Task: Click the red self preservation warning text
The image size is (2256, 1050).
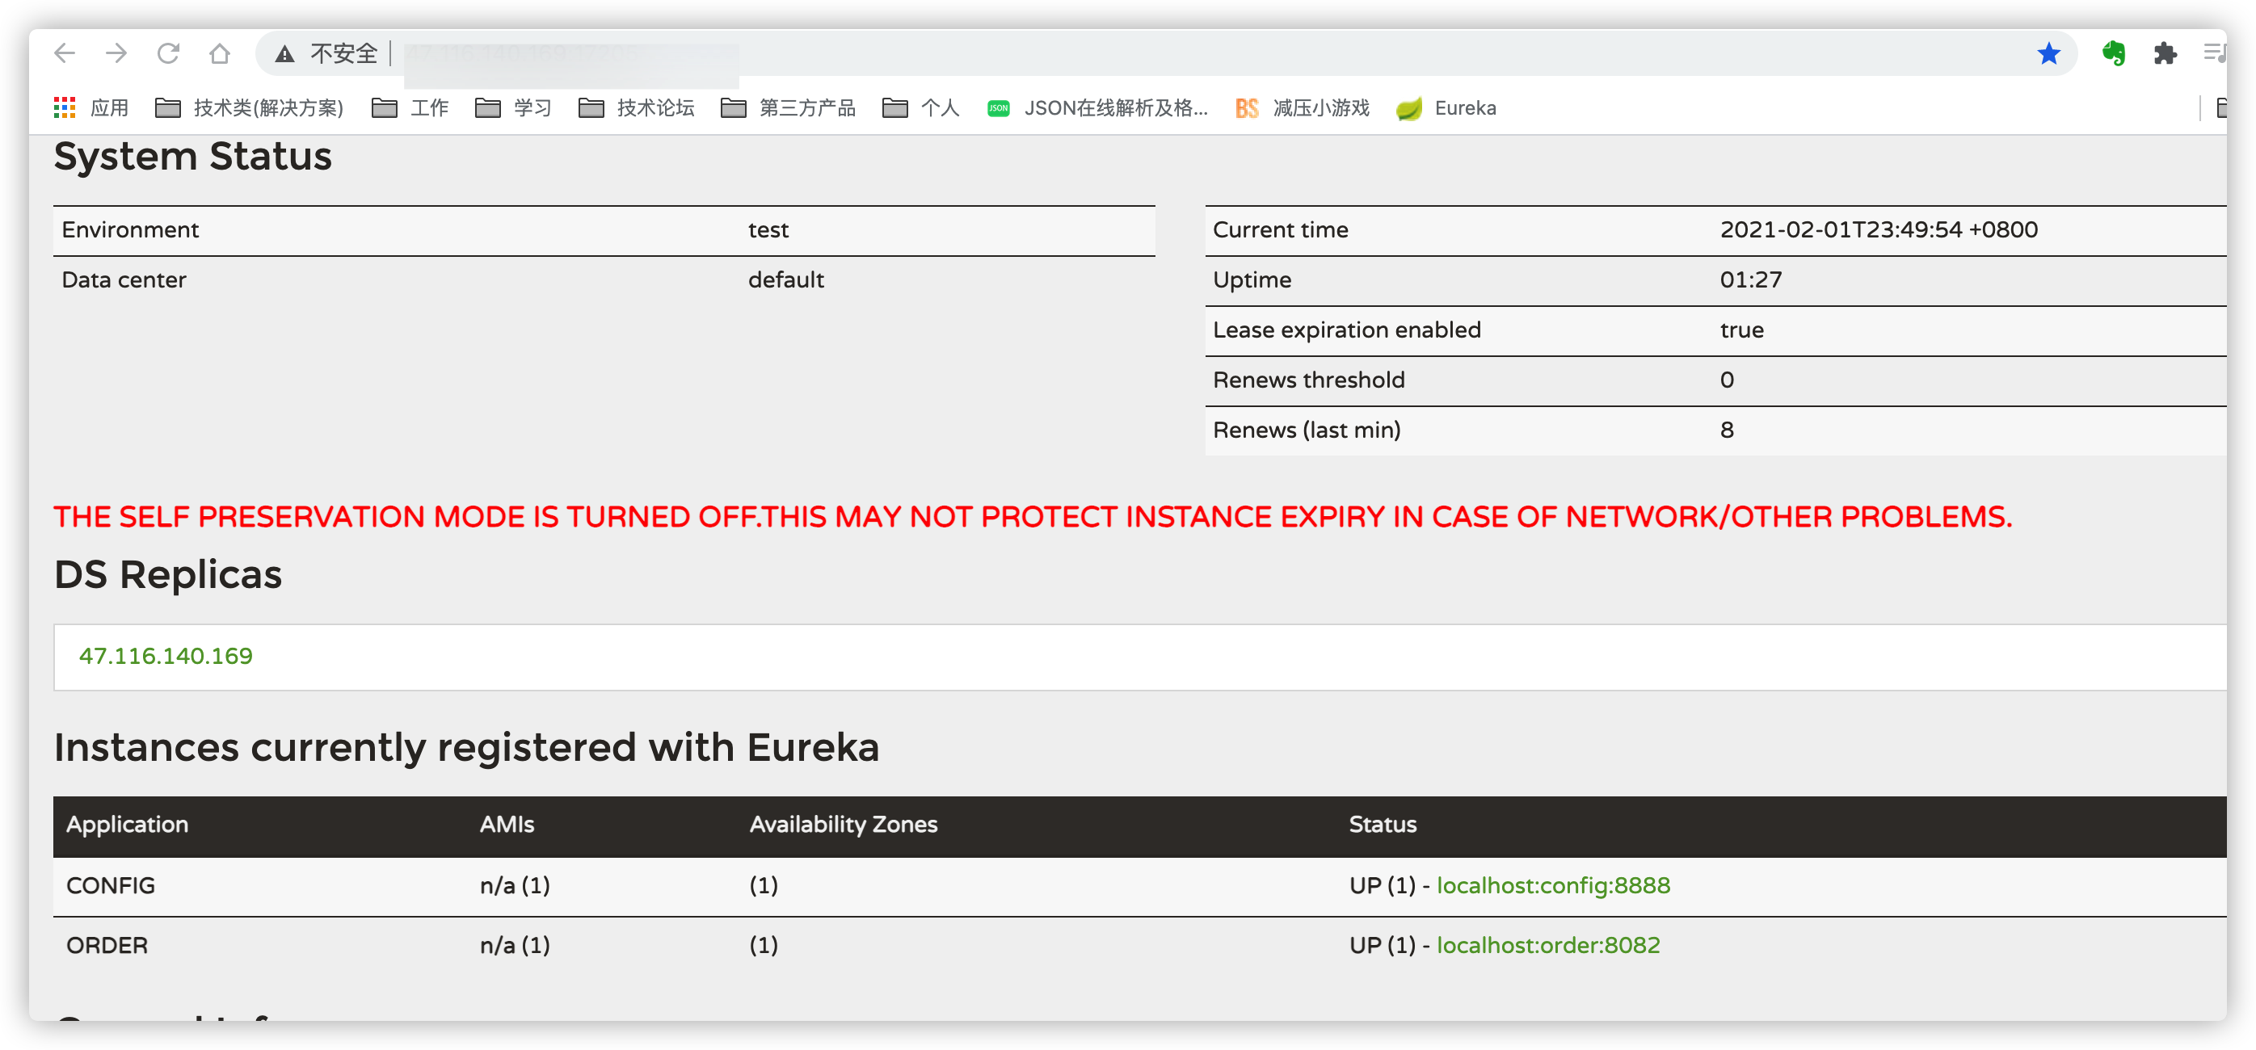Action: coord(1033,516)
